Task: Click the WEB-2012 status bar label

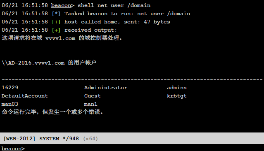Action: (x=19, y=139)
